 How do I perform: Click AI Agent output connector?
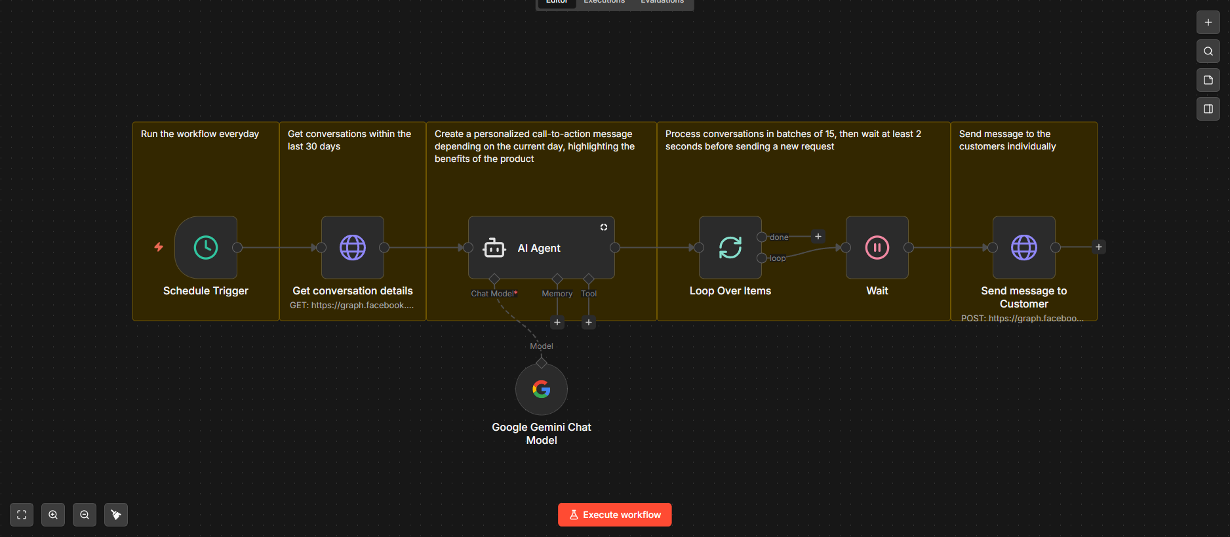[x=615, y=248]
